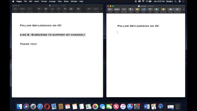
Task: Expand toolbar overflow chevron in Untitled window
Action: (x=183, y=9)
